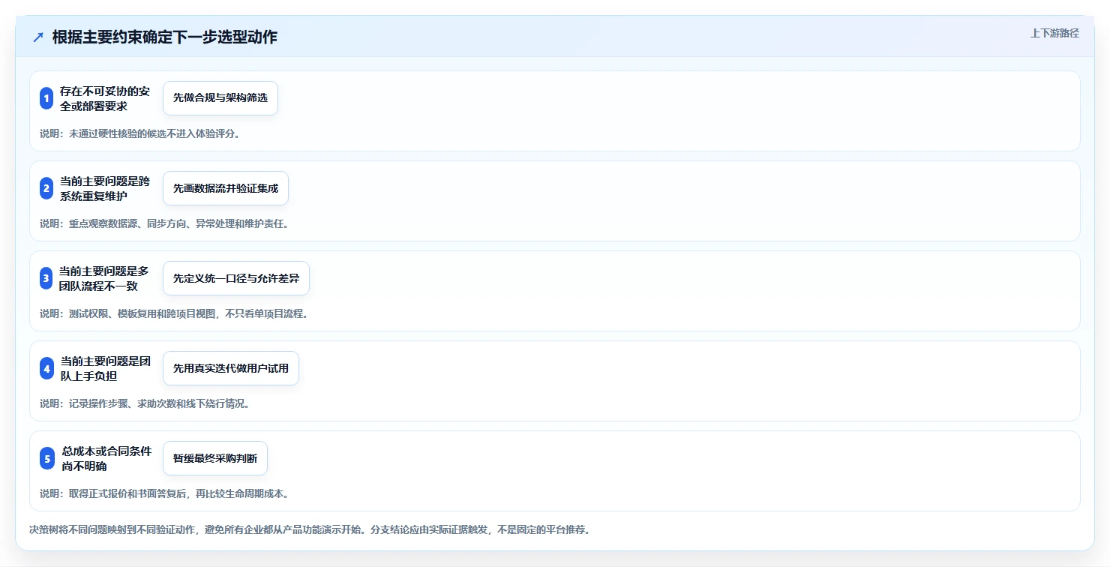This screenshot has width=1110, height=567.
Task: Click the 暂缓最终采购判断 button
Action: [215, 458]
